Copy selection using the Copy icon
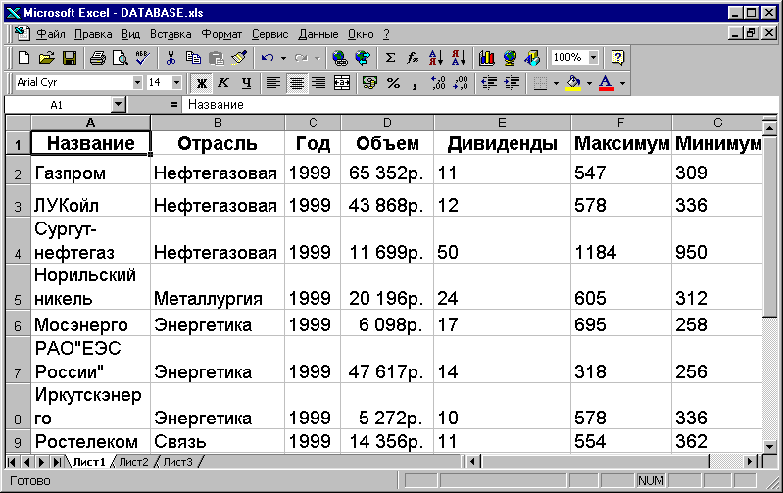 pos(193,58)
